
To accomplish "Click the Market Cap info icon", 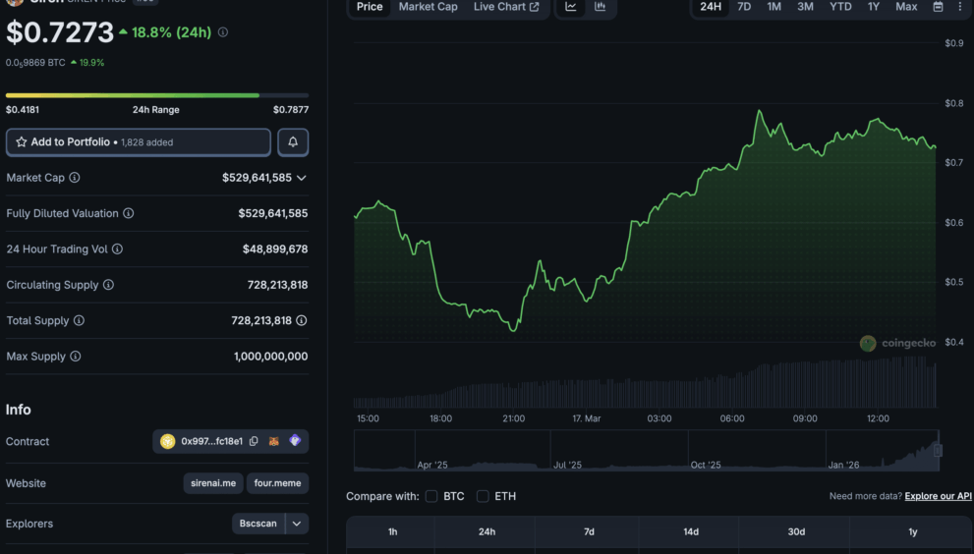I will coord(75,178).
